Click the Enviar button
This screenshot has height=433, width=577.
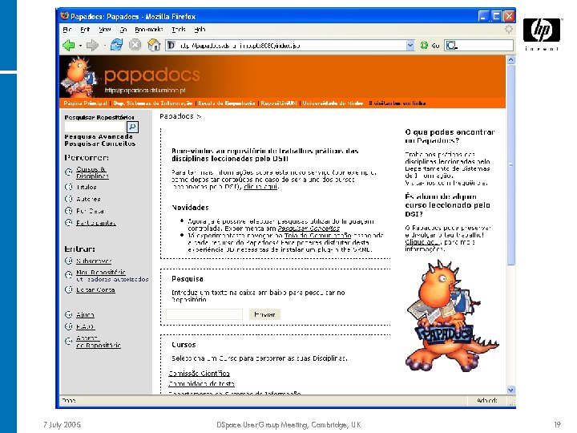click(264, 314)
